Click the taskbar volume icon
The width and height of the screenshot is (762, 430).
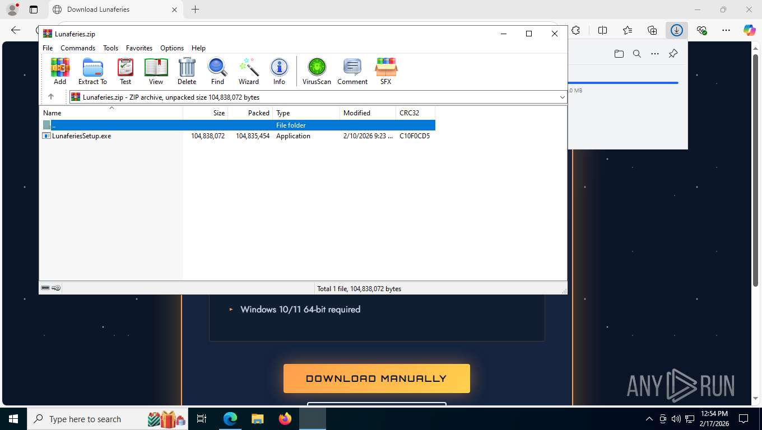point(676,419)
